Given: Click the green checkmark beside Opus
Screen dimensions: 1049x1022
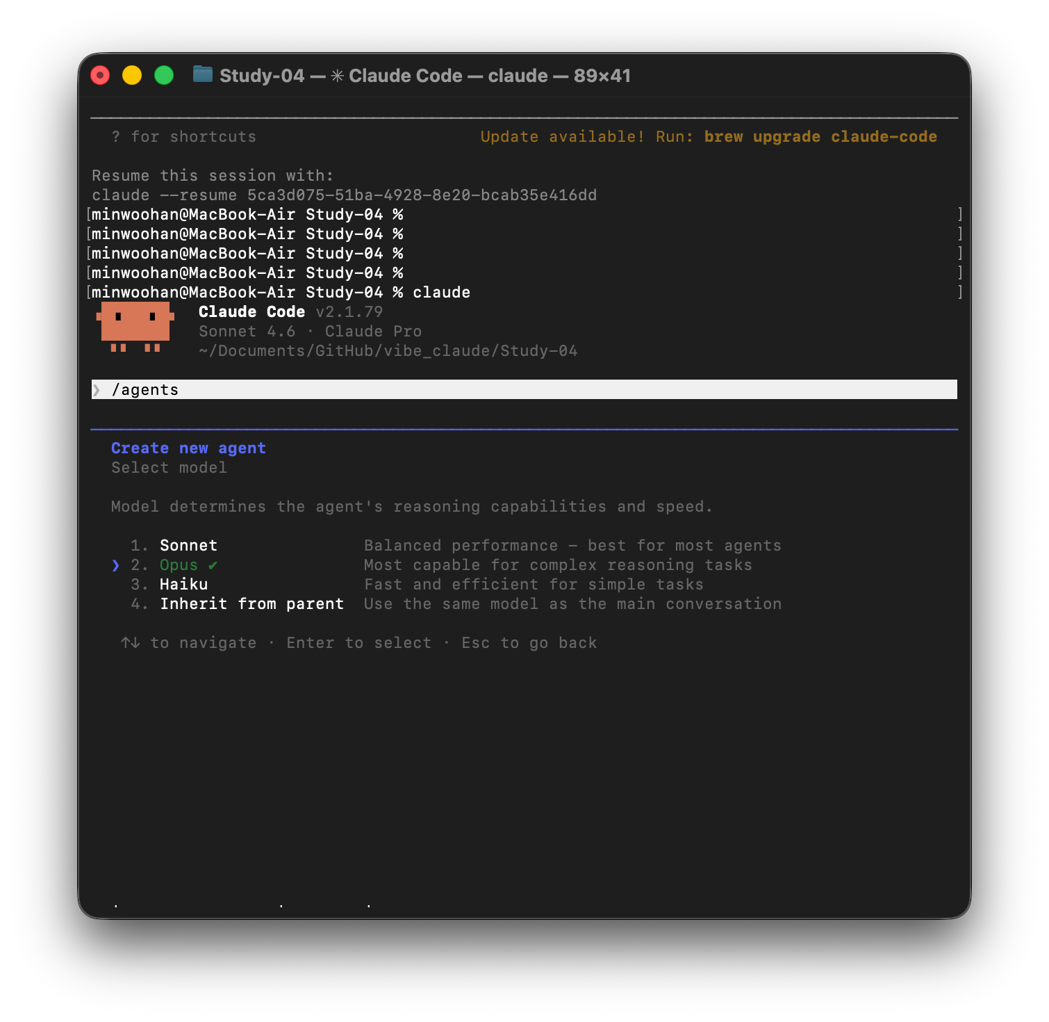Looking at the screenshot, I should (x=213, y=565).
